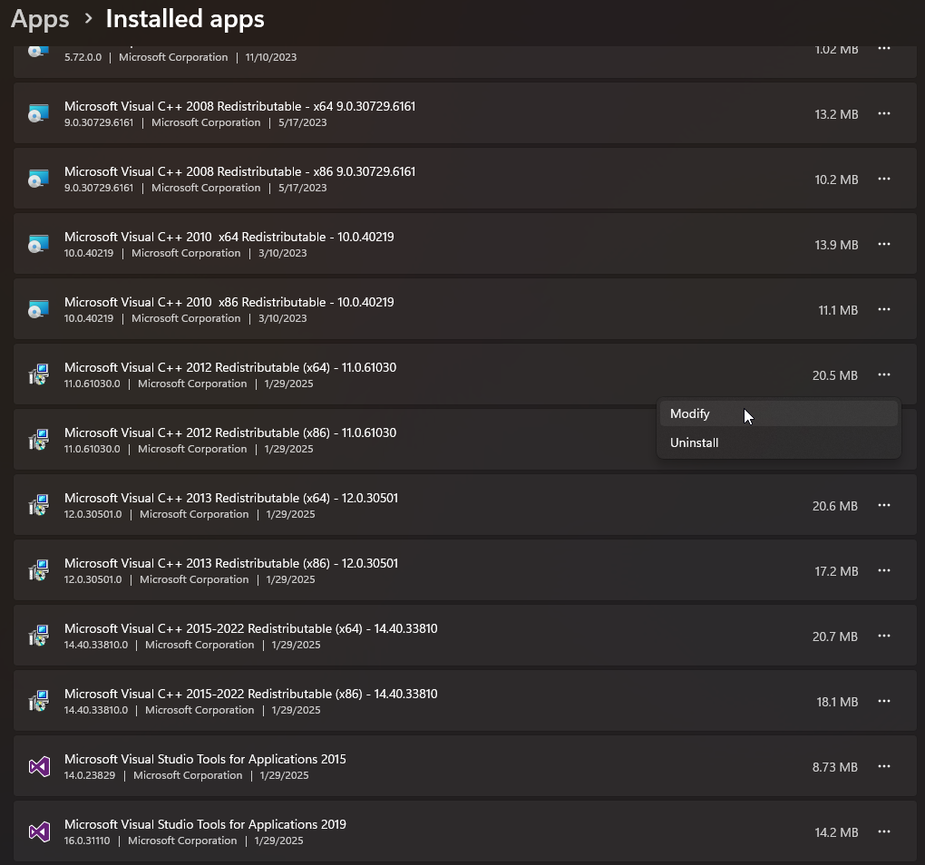This screenshot has width=925, height=865.
Task: Open three-dot menu for Visual Studio Tools 2019
Action: (884, 832)
